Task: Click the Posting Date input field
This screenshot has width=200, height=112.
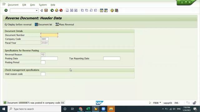Action: (x=49, y=58)
